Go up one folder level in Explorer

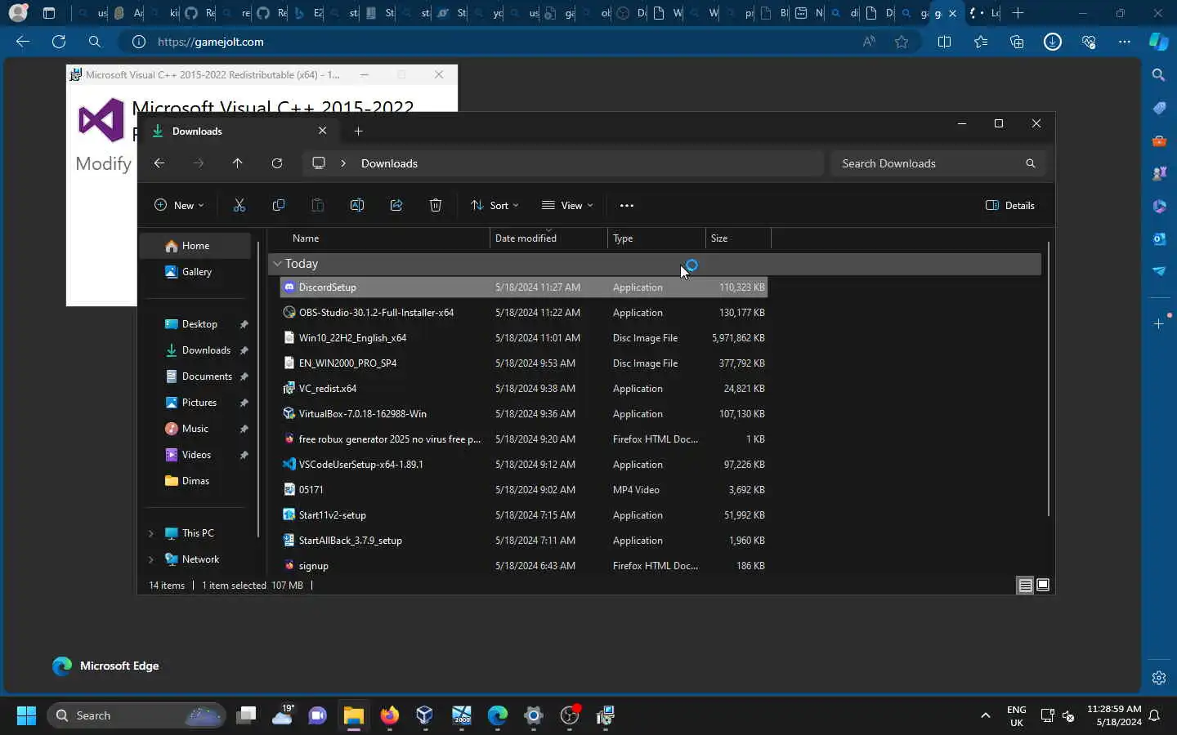click(x=238, y=163)
